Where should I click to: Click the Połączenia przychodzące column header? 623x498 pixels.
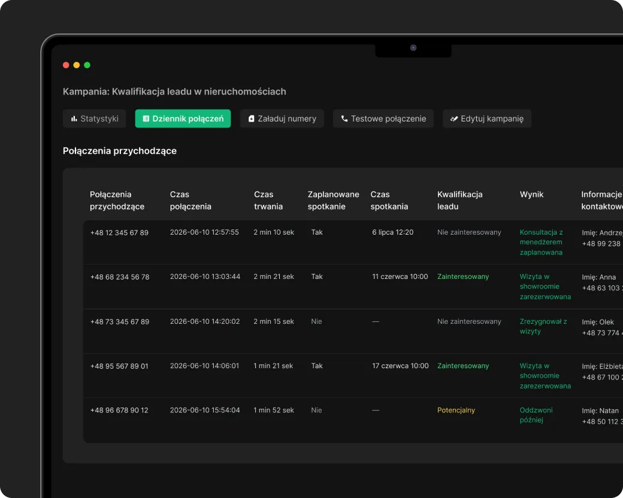coord(117,200)
